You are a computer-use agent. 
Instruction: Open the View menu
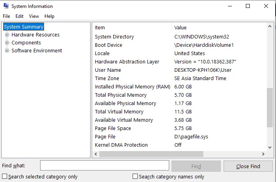[x=34, y=16]
